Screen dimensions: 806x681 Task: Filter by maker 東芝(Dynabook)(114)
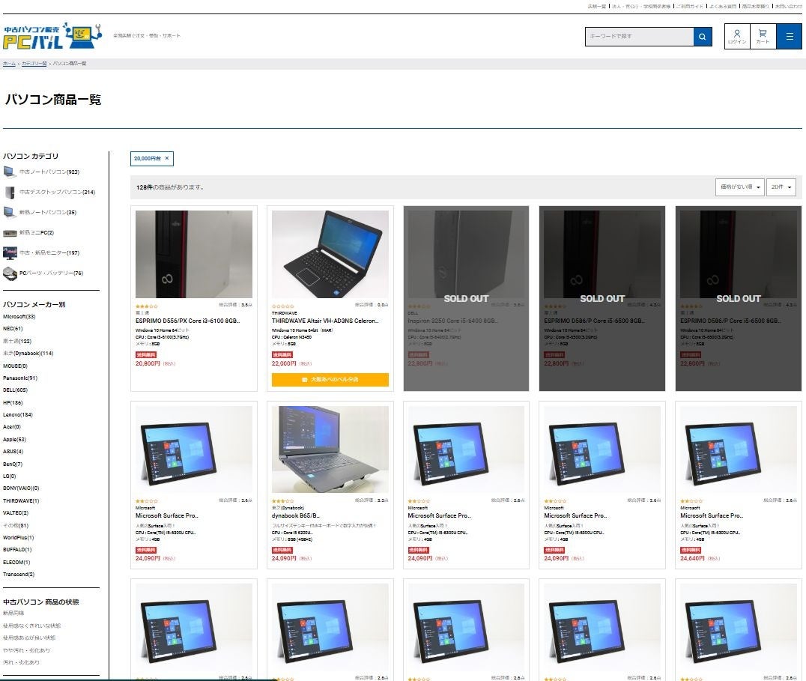pyautogui.click(x=28, y=354)
